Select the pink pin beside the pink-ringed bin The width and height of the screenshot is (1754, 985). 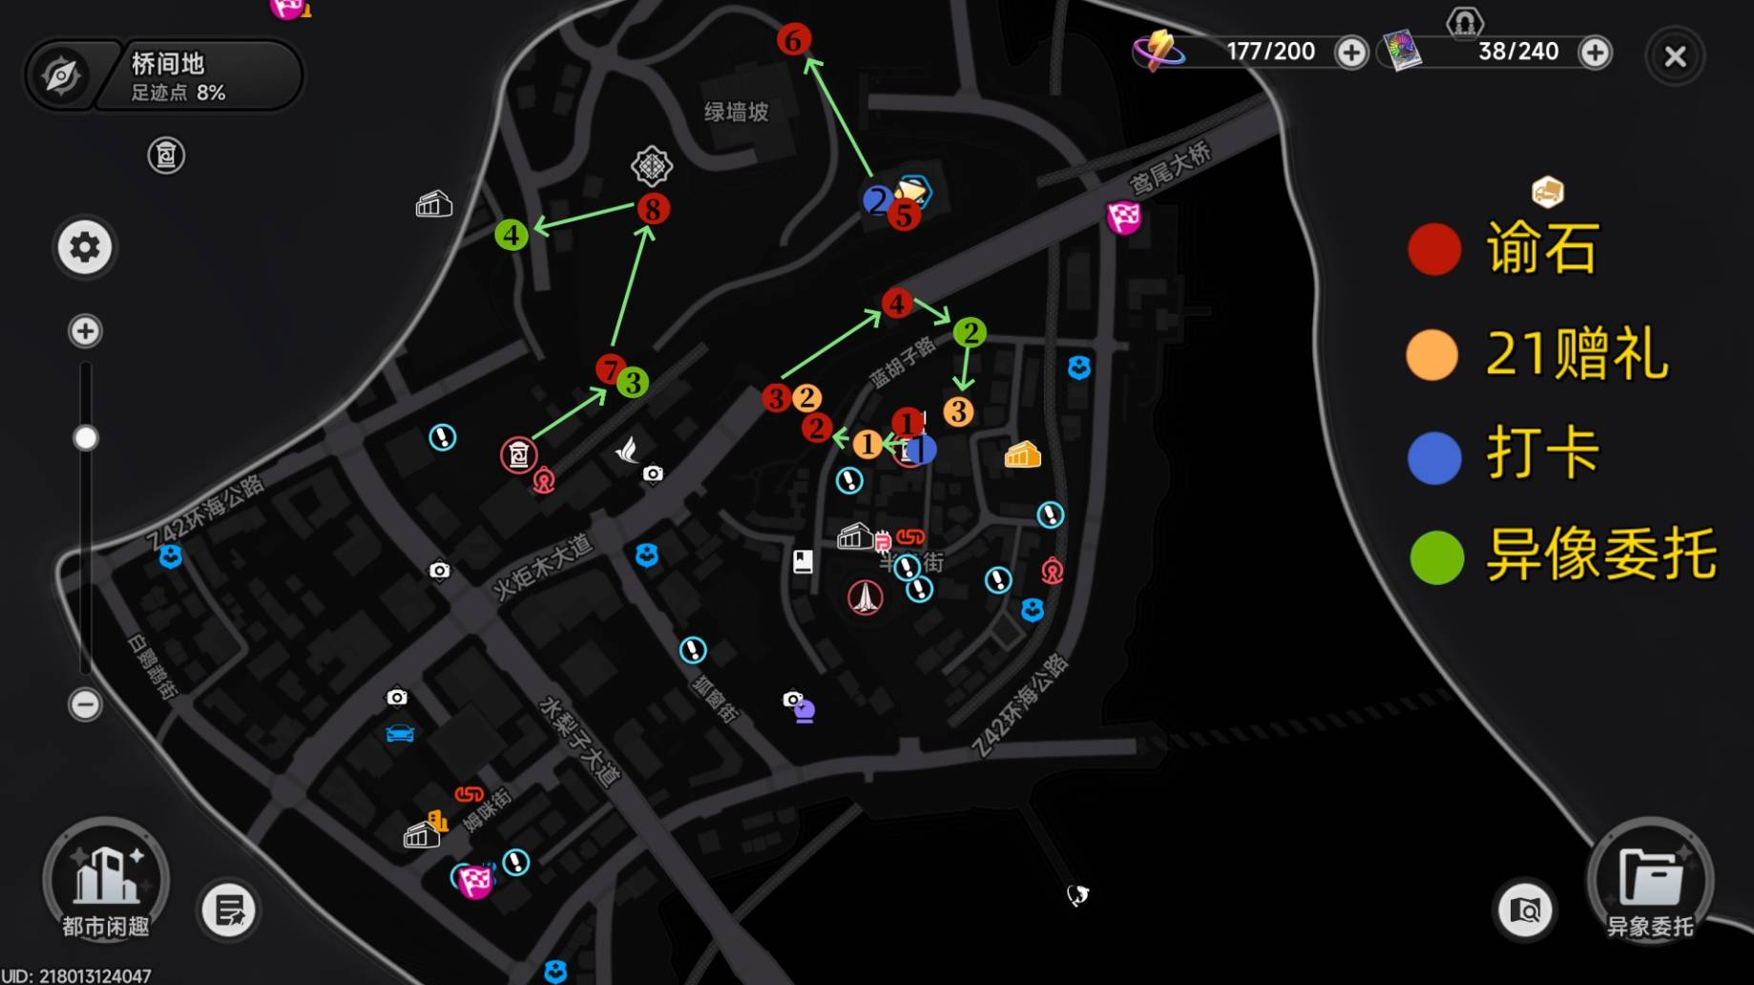(544, 481)
